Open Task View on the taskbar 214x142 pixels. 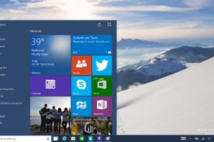pyautogui.click(x=56, y=139)
